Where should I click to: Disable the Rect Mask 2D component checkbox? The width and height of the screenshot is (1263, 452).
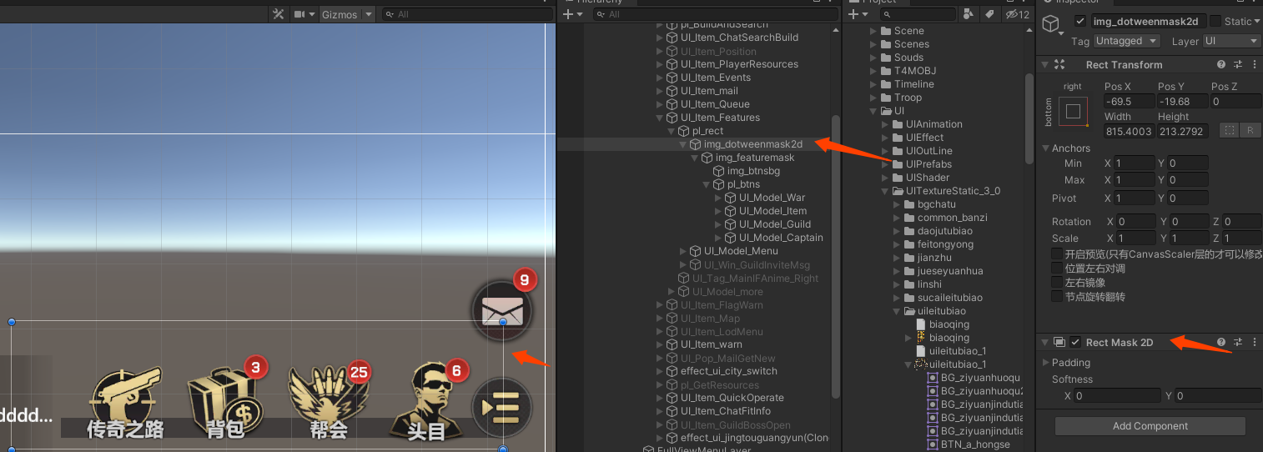[x=1076, y=342]
